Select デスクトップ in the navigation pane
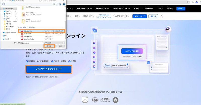The height and width of the screenshot is (105, 201). (9, 11)
